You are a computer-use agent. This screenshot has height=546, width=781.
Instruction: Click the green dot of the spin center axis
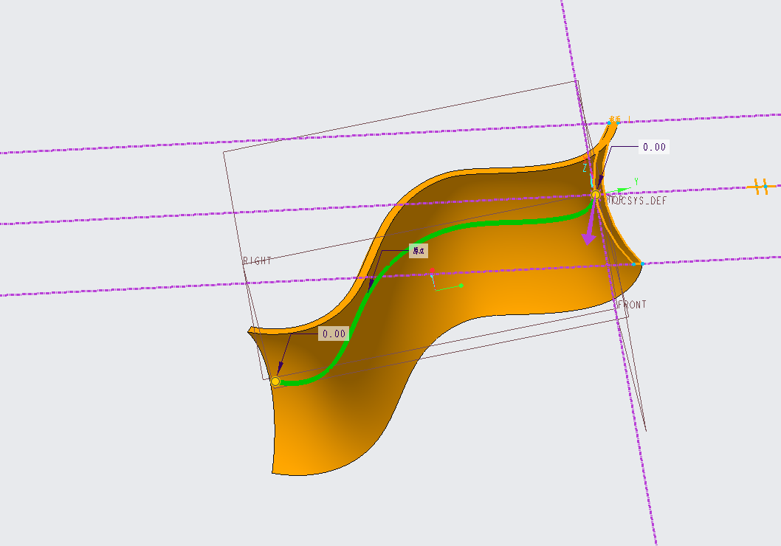(461, 286)
